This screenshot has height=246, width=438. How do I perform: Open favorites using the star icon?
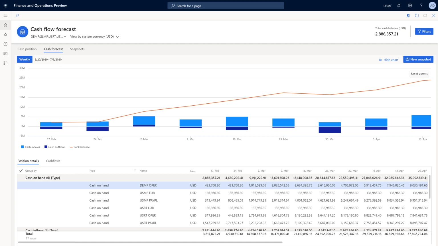click(x=5, y=34)
